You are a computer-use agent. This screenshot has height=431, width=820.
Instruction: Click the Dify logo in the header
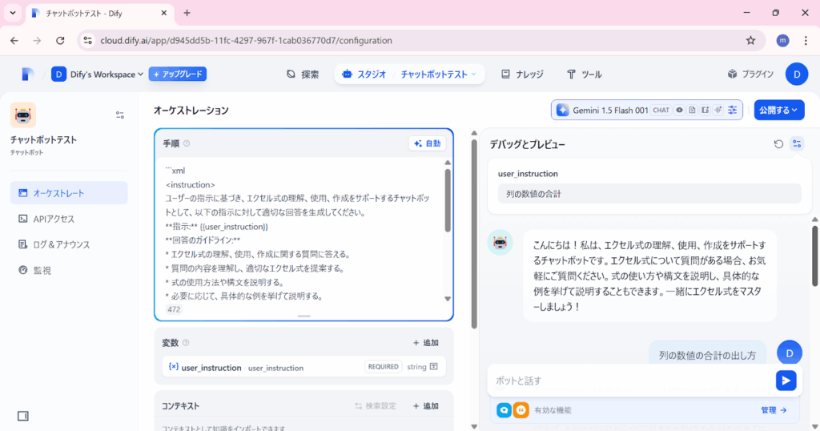(x=28, y=75)
